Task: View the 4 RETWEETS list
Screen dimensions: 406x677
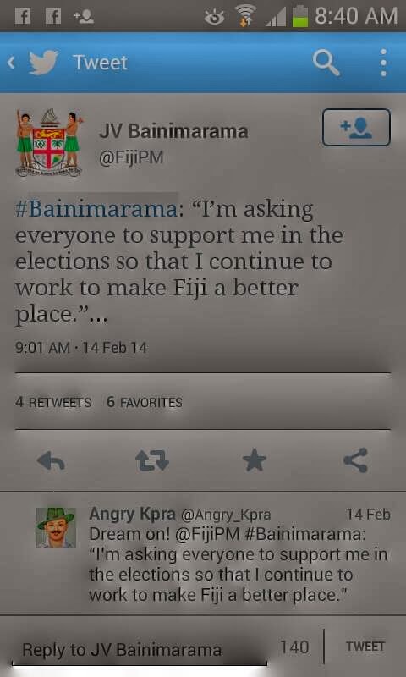Action: tap(53, 402)
